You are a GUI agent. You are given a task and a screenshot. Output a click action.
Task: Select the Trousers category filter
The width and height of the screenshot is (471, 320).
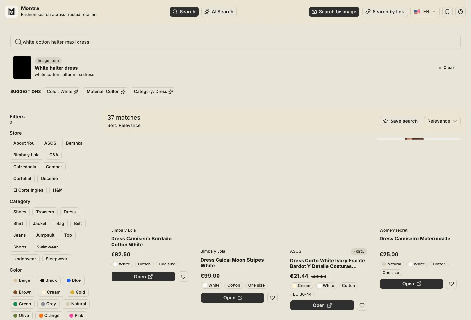45,212
